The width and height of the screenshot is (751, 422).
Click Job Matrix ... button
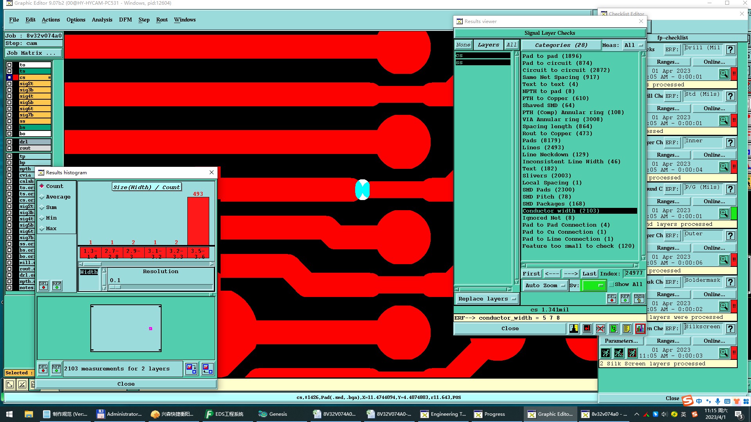(33, 53)
